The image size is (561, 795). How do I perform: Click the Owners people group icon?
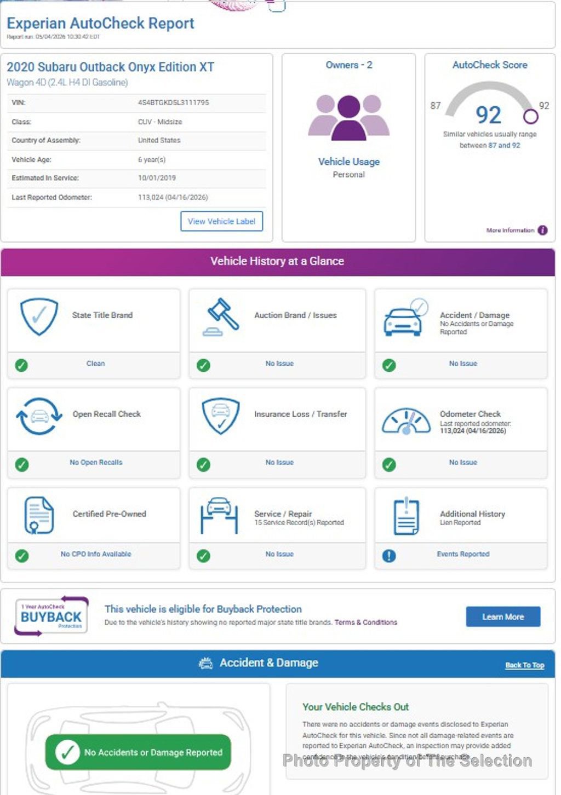coord(348,118)
